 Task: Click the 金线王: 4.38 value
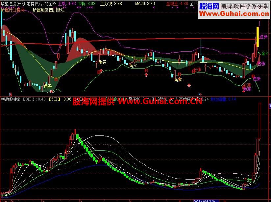click(177, 4)
